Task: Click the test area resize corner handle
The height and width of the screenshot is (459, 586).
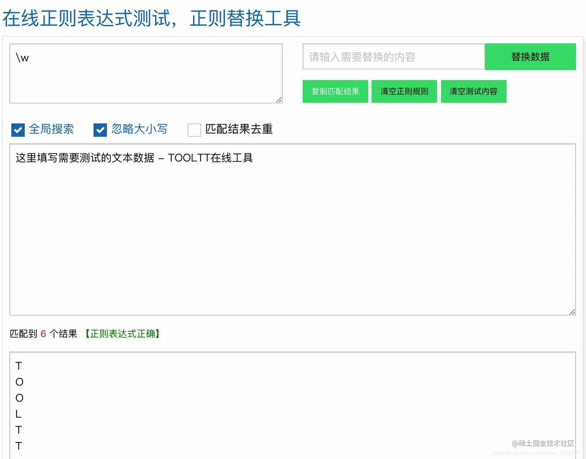Action: pyautogui.click(x=572, y=312)
